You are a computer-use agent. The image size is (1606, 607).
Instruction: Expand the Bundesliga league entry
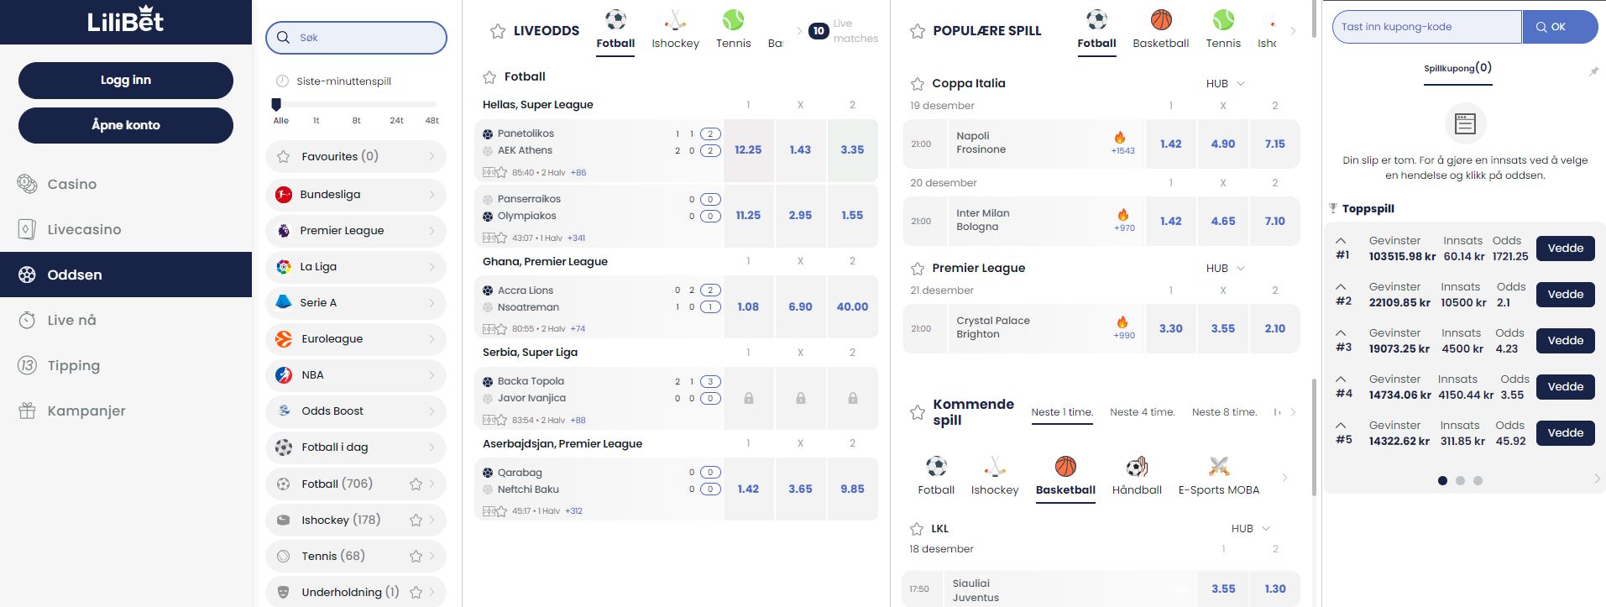pos(356,194)
